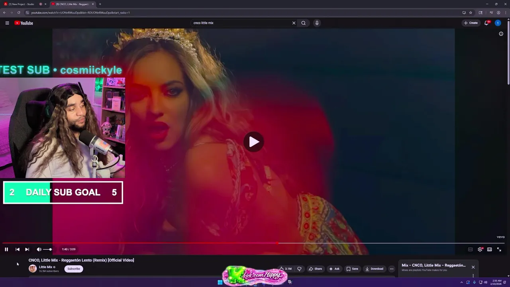This screenshot has height=287, width=510.
Task: Go to YouTube home via logo
Action: 24,23
